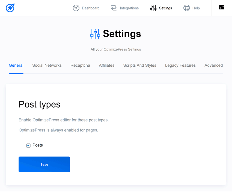Switch to the Scripts And Styles tab
This screenshot has width=232, height=192.
tap(140, 66)
